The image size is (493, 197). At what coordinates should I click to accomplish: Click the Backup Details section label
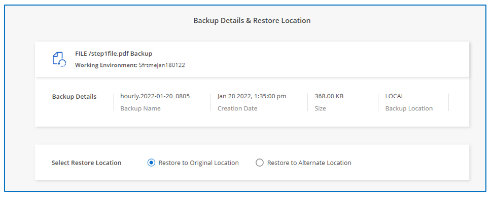tap(74, 97)
